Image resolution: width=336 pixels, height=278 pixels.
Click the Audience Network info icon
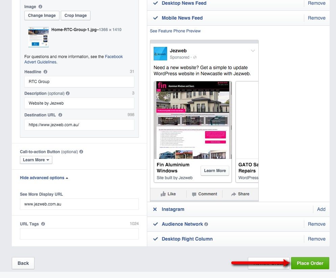coord(206,224)
